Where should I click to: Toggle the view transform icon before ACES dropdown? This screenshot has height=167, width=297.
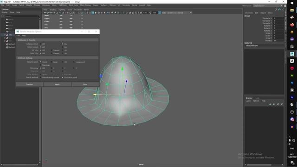click(160, 13)
